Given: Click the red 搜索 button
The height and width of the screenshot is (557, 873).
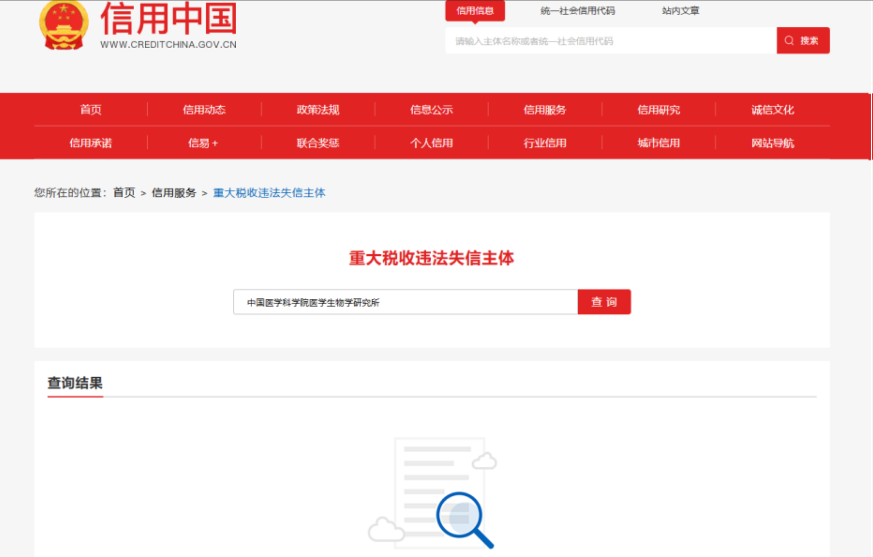Looking at the screenshot, I should 803,41.
